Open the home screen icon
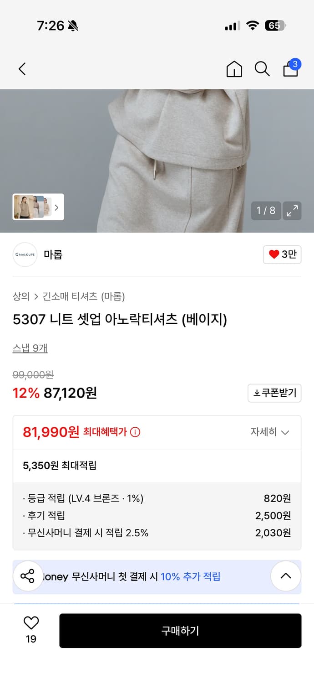314x684 pixels. 234,69
